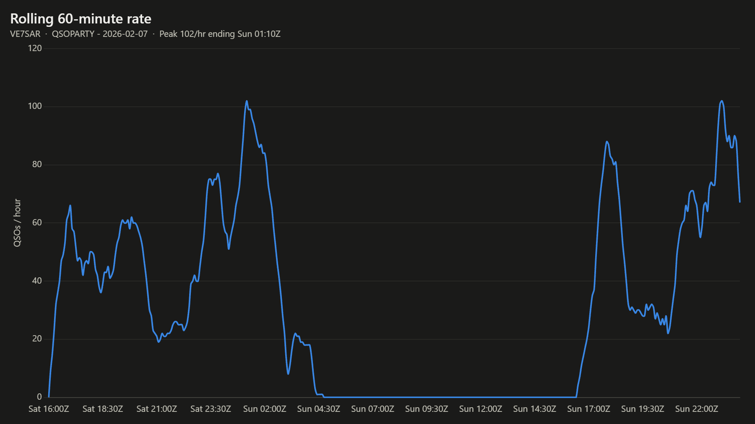Image resolution: width=755 pixels, height=424 pixels.
Task: Click the QSOs / hour axis title
Action: (x=17, y=222)
